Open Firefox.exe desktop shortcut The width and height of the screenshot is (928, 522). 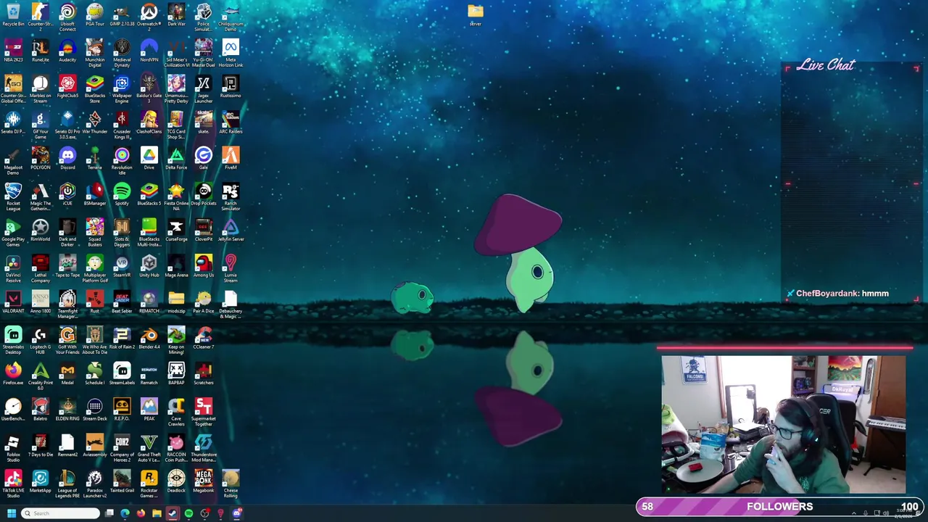pyautogui.click(x=13, y=374)
